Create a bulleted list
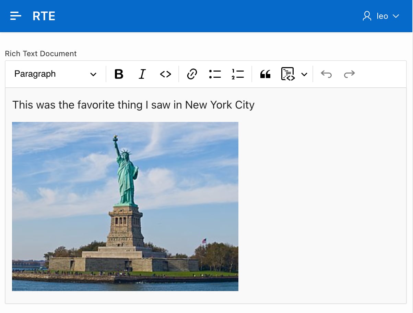413x313 pixels. tap(215, 74)
